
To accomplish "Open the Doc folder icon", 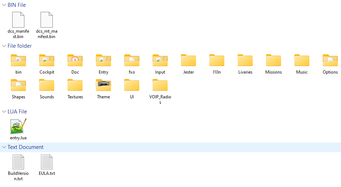I will pos(75,60).
